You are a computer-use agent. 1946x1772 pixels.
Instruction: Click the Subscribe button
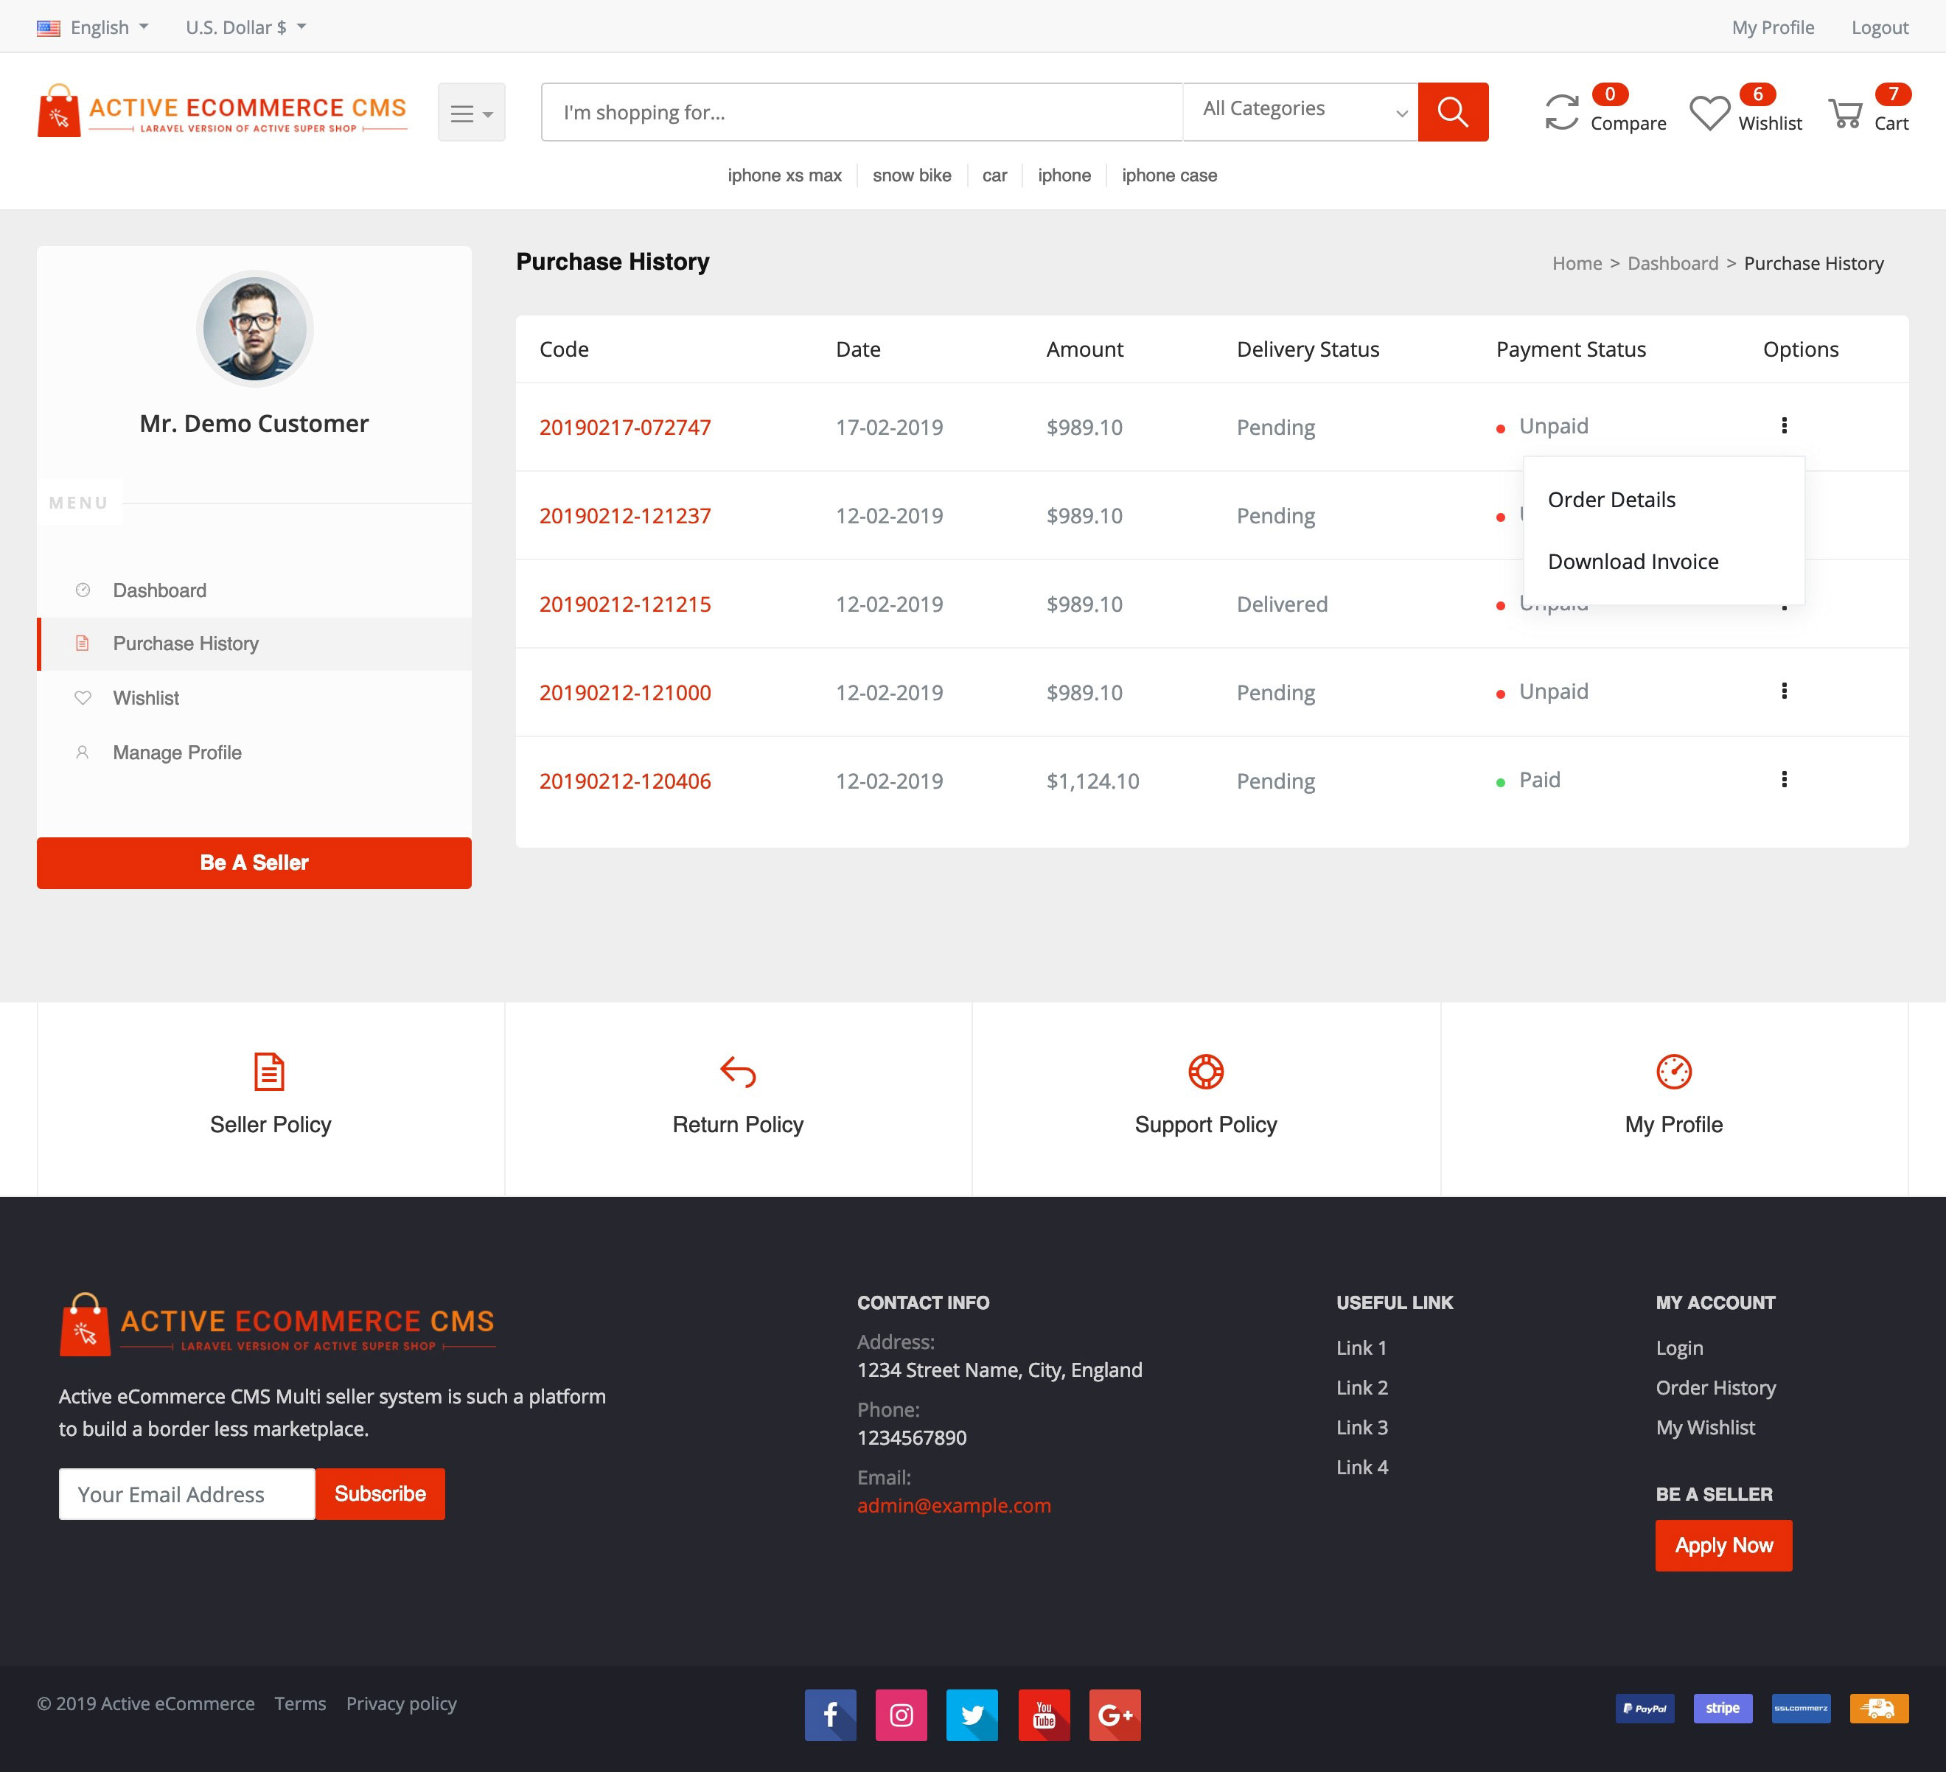[380, 1494]
